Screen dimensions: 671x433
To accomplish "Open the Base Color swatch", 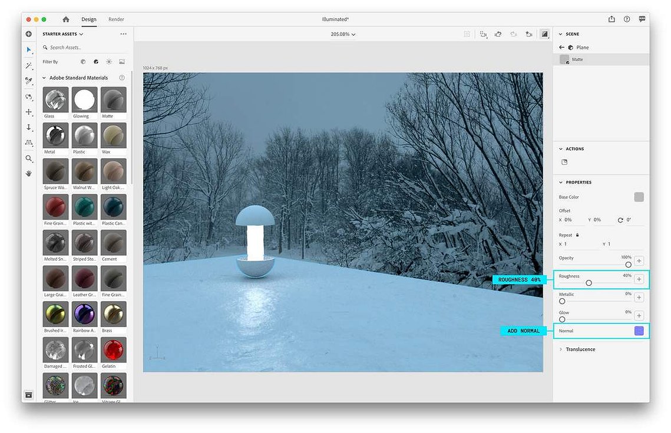I will click(639, 197).
